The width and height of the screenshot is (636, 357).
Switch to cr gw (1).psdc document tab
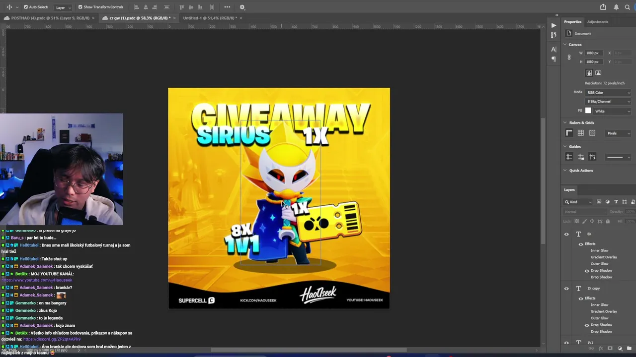pyautogui.click(x=140, y=18)
